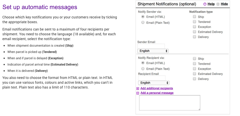Viewport: 240px width, 116px height.
Task: Click the Help question mark icon
Action: point(205,4)
